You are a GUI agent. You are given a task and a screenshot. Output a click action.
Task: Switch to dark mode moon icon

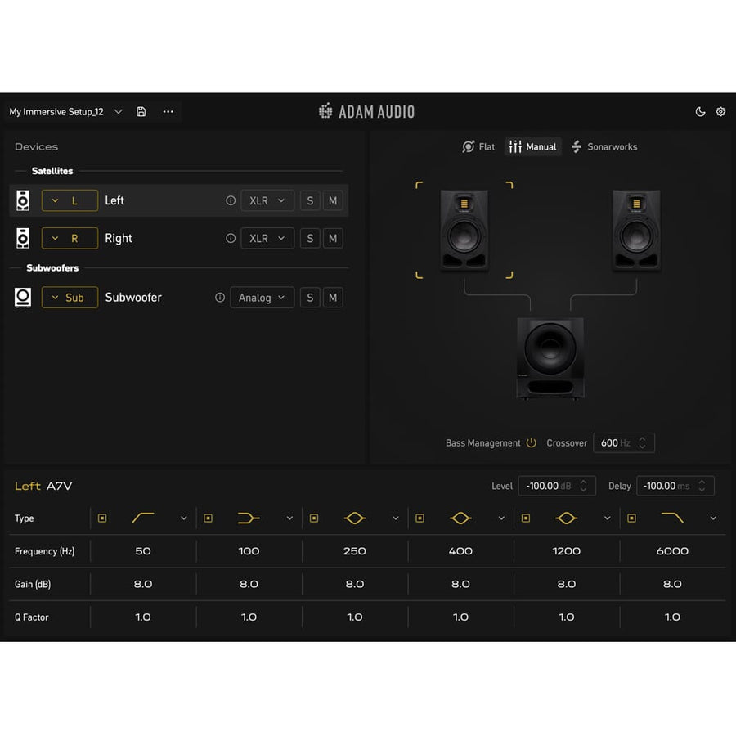[700, 112]
